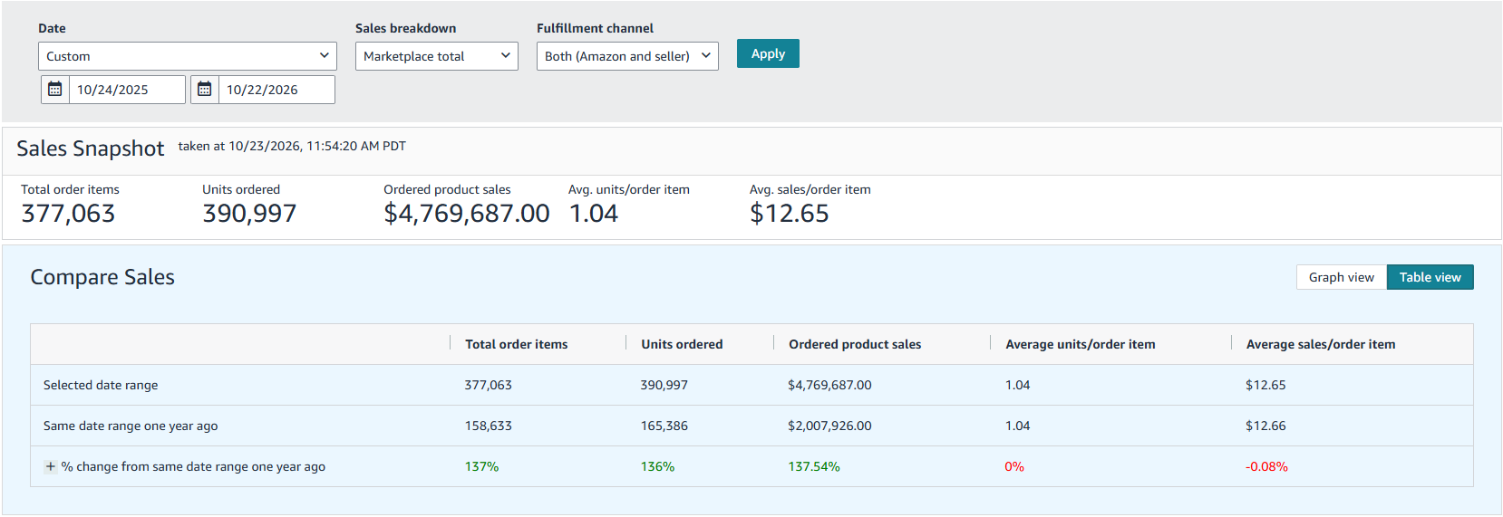Click the 137% change value
Viewport: 1503px width, 517px height.
481,466
